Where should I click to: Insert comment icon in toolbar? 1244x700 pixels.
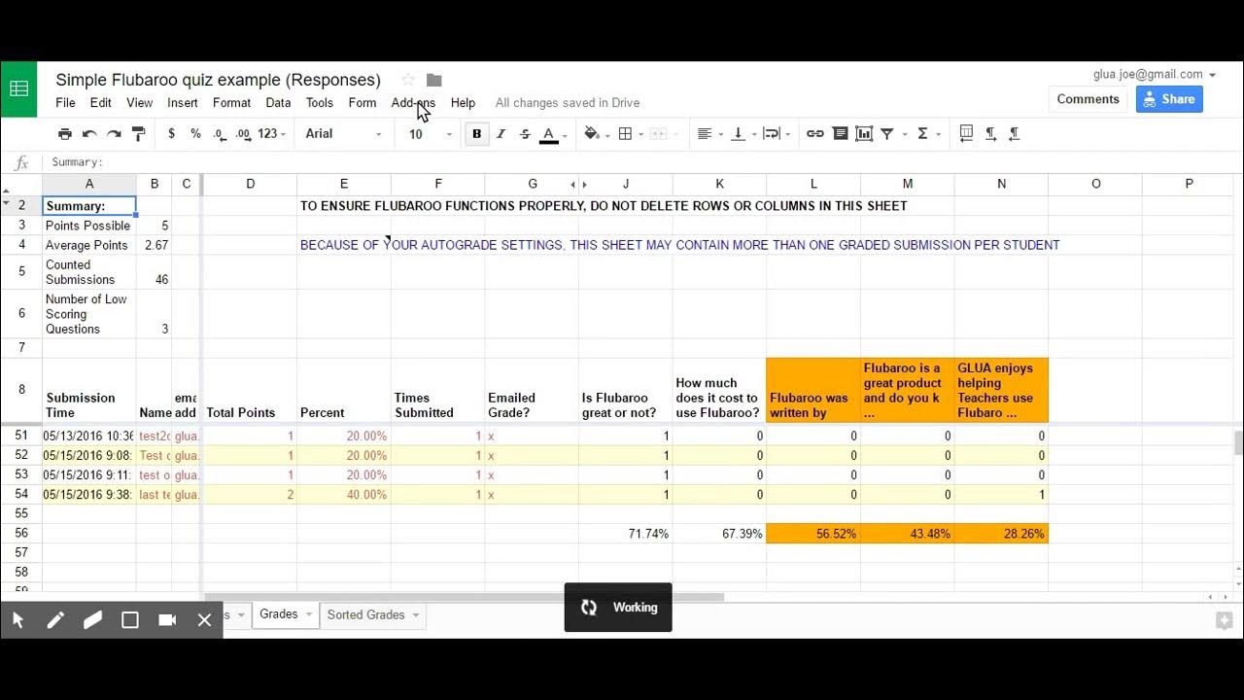[840, 134]
